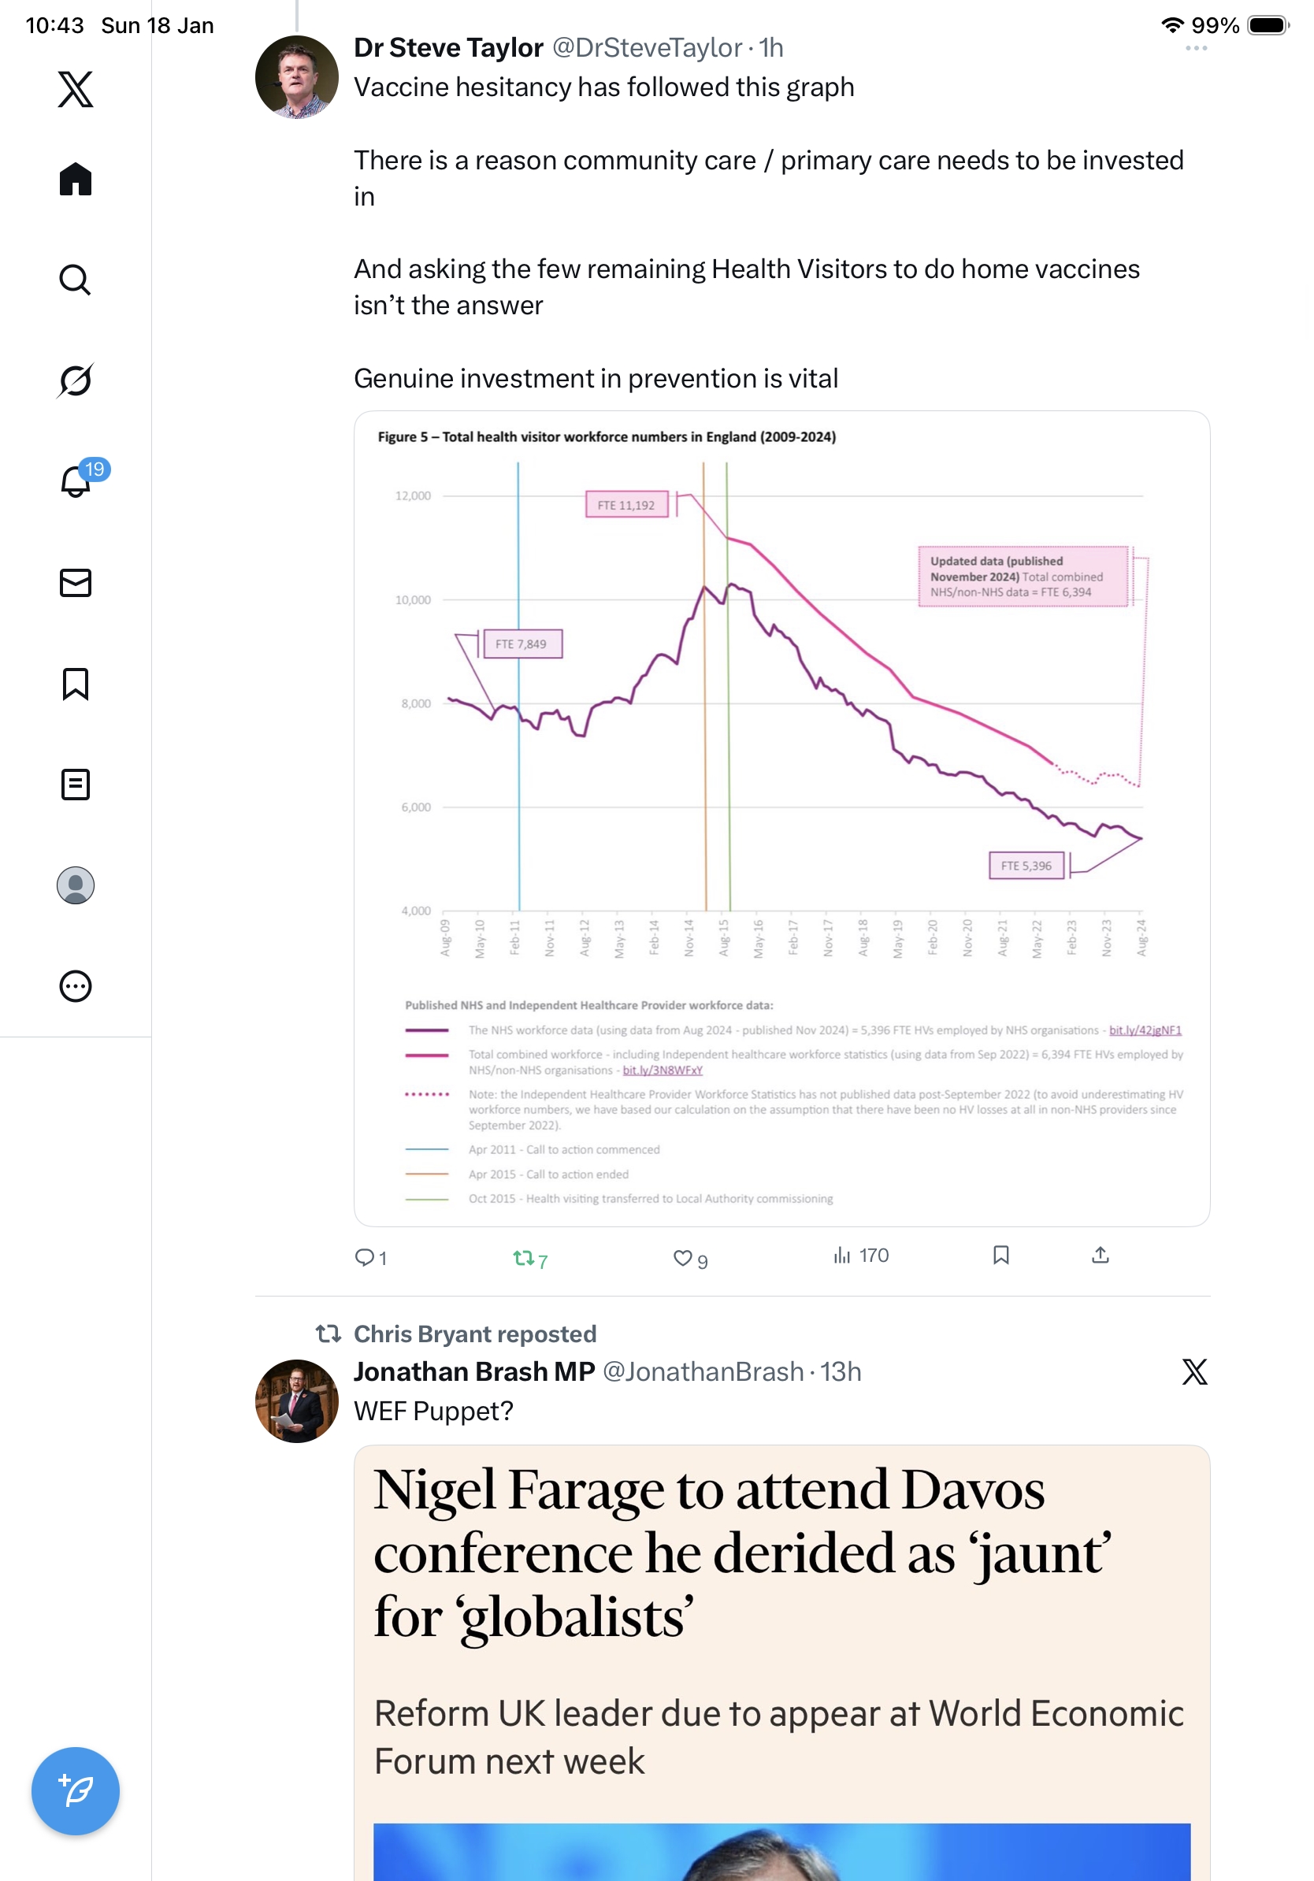1314x1881 pixels.
Task: Open the profile avatar in sidebar
Action: coord(76,885)
